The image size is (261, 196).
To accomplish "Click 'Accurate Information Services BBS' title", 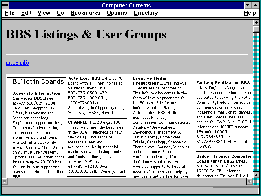I will (x=36, y=96).
